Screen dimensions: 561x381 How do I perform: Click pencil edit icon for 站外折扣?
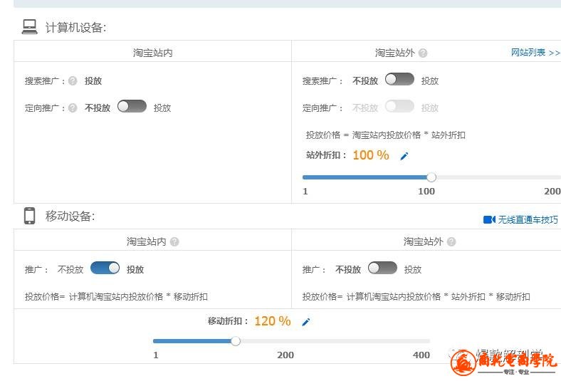404,156
